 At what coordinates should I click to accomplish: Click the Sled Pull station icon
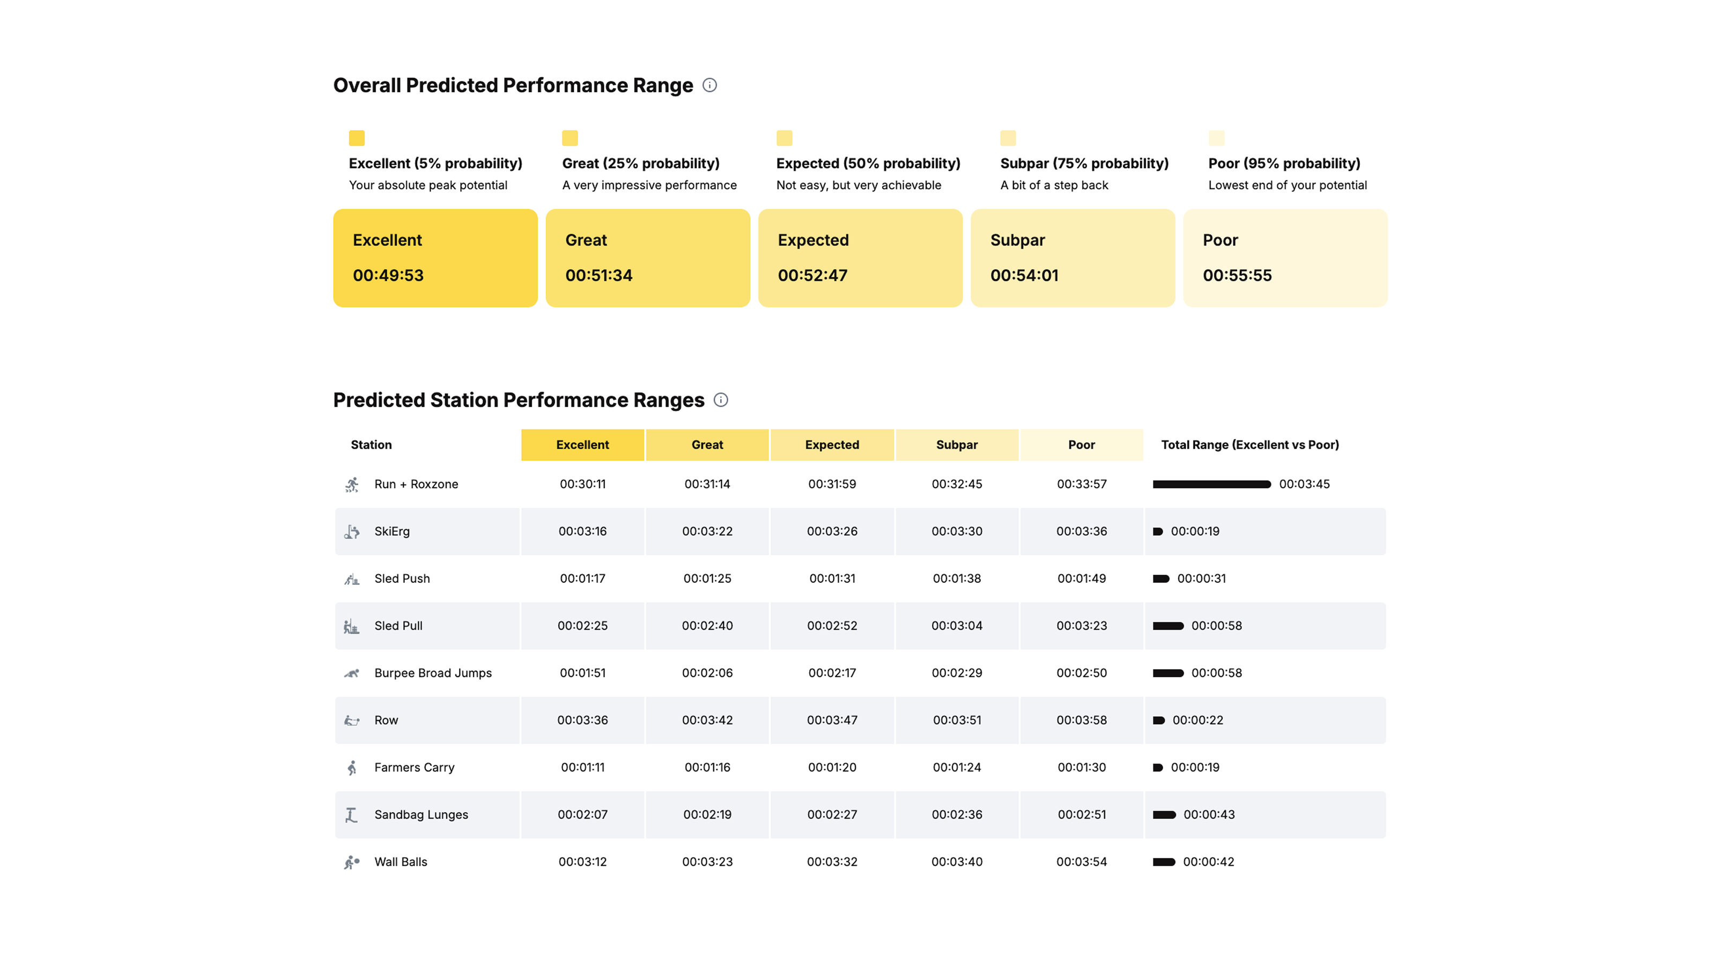tap(352, 626)
